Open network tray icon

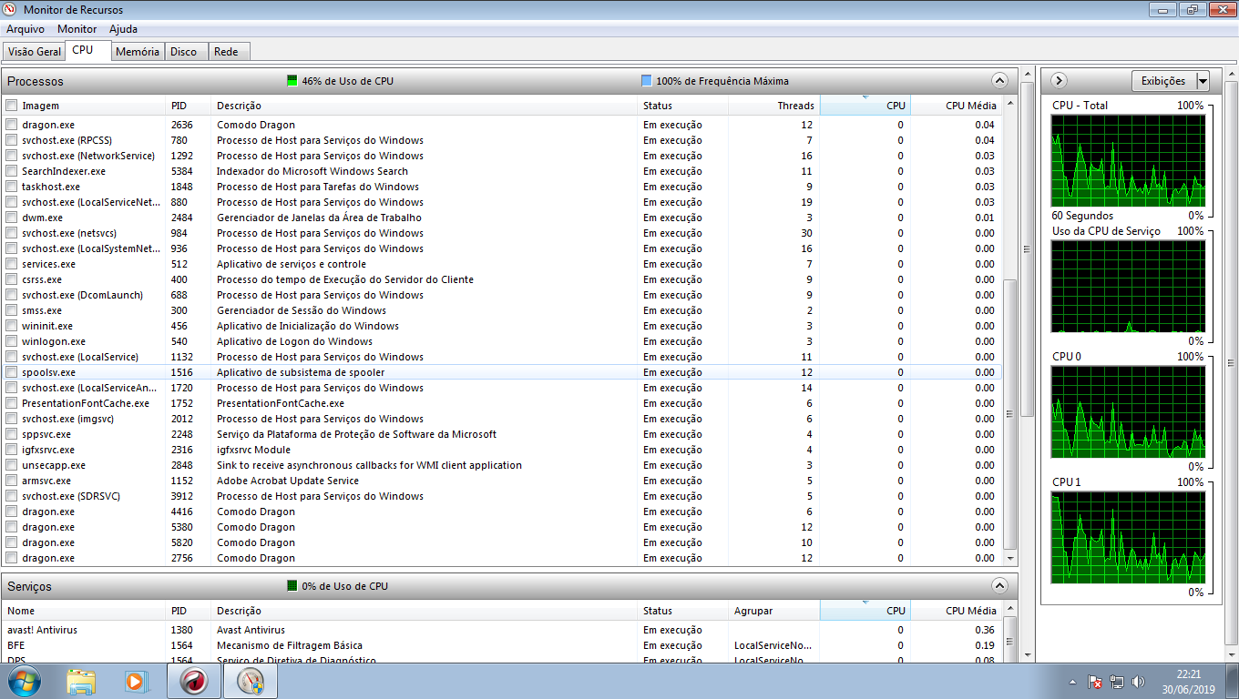[1117, 682]
